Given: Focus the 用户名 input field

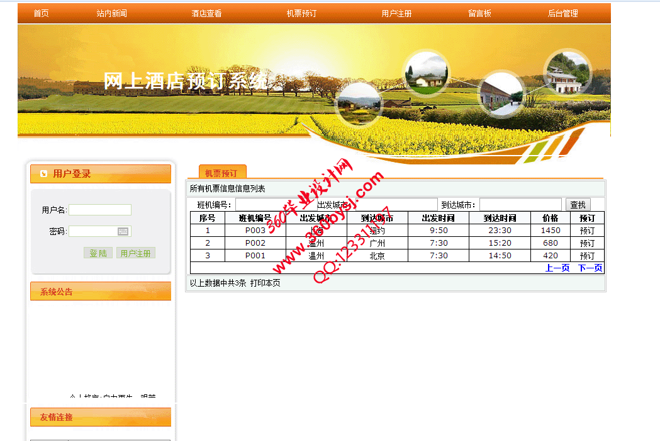Looking at the screenshot, I should (100, 210).
